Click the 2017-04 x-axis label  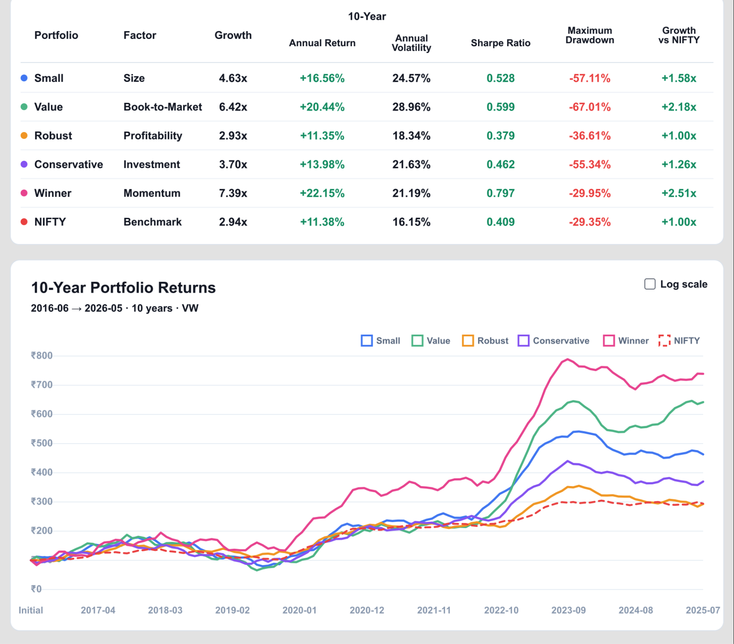[x=98, y=610]
